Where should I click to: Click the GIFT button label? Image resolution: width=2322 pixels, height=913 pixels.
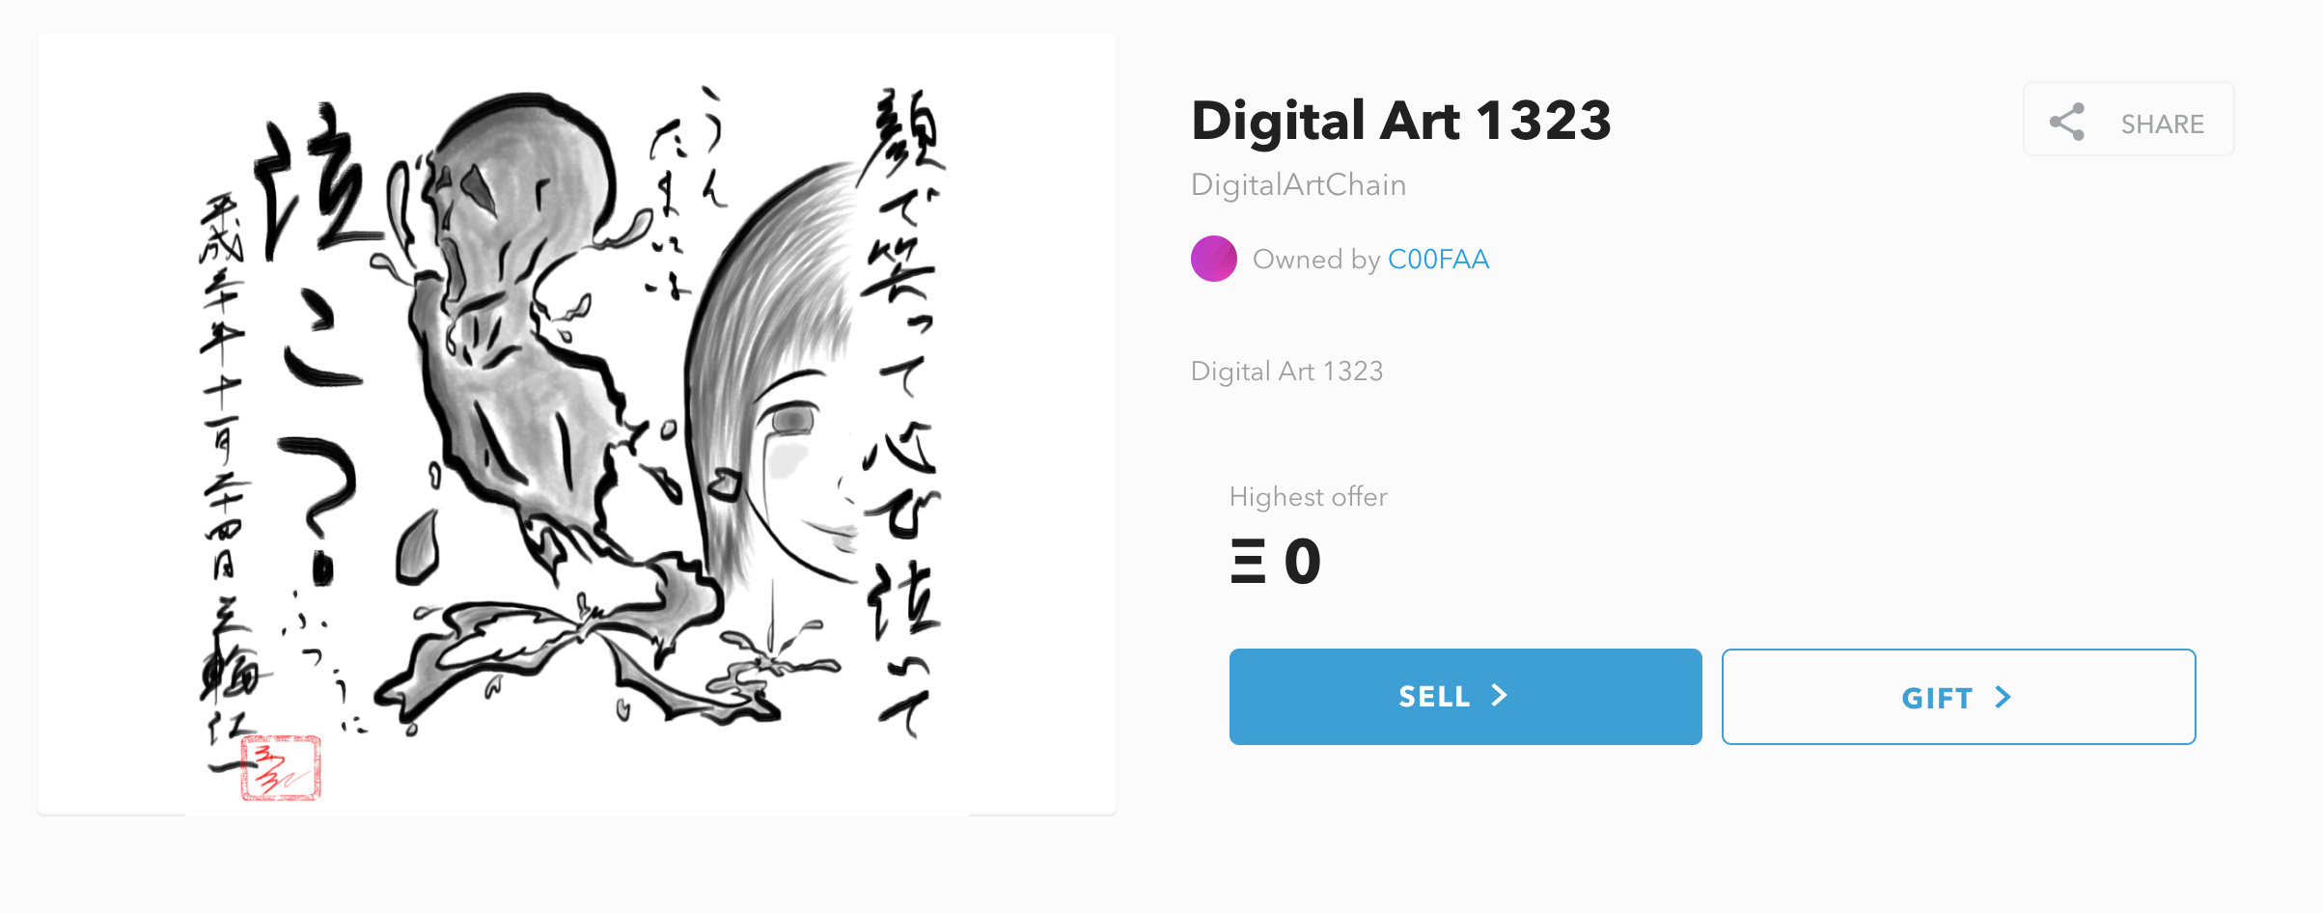[1936, 698]
